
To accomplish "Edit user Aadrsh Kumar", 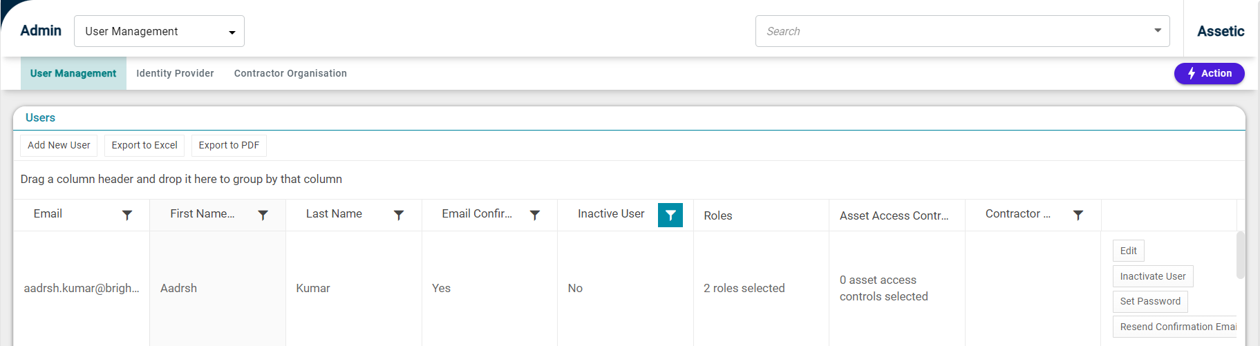I will (1129, 251).
